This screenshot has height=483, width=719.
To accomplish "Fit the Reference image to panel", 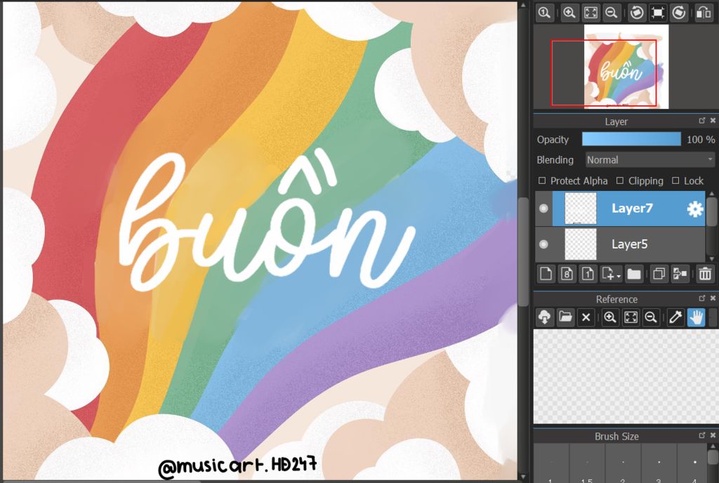I will coord(631,317).
